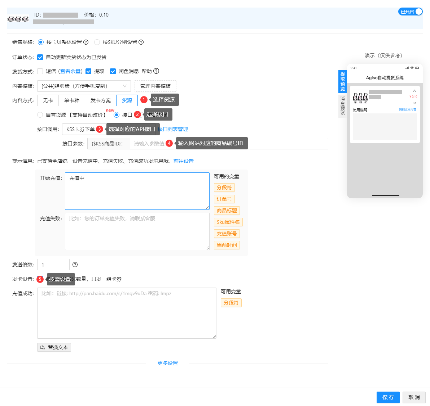Switch to the 发卡方案 tab
Viewport: 430px width, 406px height.
[101, 100]
